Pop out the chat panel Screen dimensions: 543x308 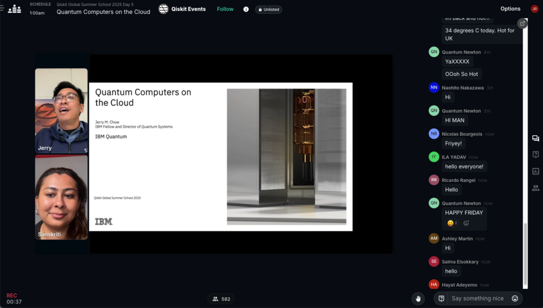coord(522,23)
